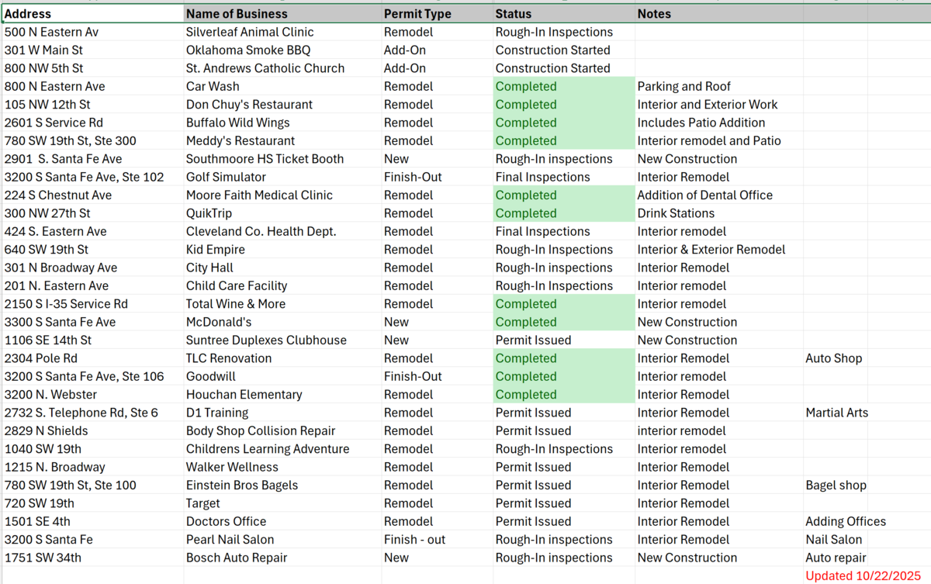
Task: Click the green Completed status for Car Wash
Action: [x=525, y=86]
